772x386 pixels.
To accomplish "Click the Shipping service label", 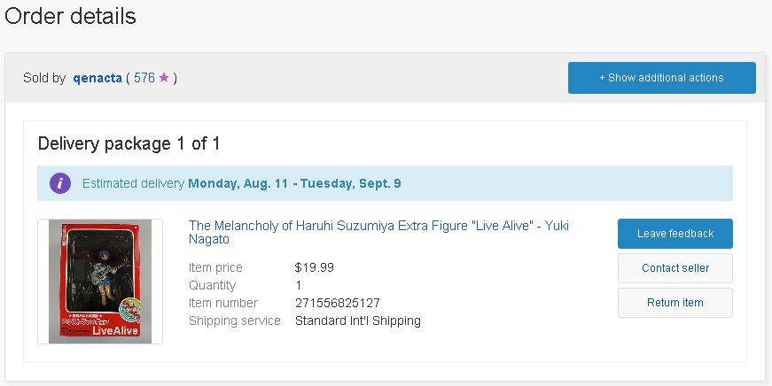I will tap(233, 320).
